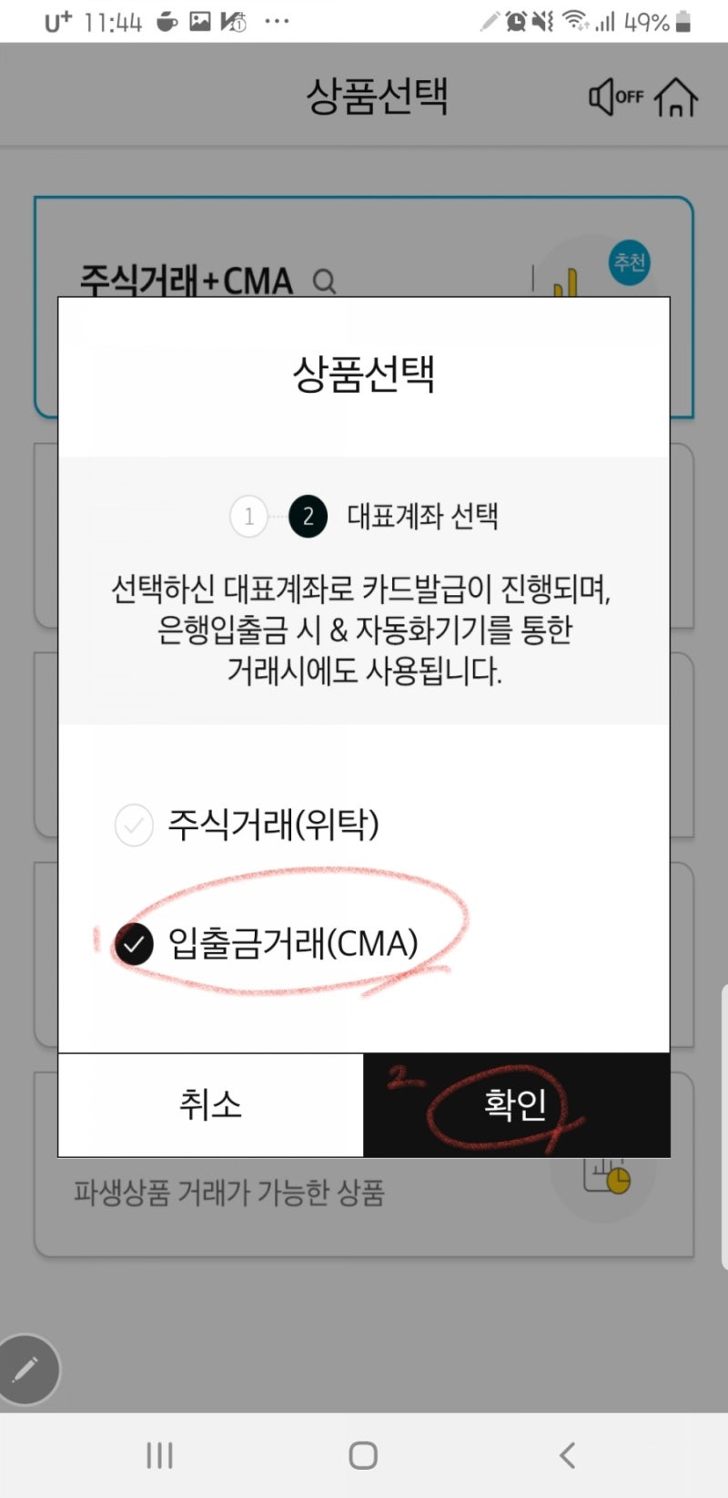The image size is (728, 1498).
Task: Tap the home icon in header
Action: coord(675,97)
